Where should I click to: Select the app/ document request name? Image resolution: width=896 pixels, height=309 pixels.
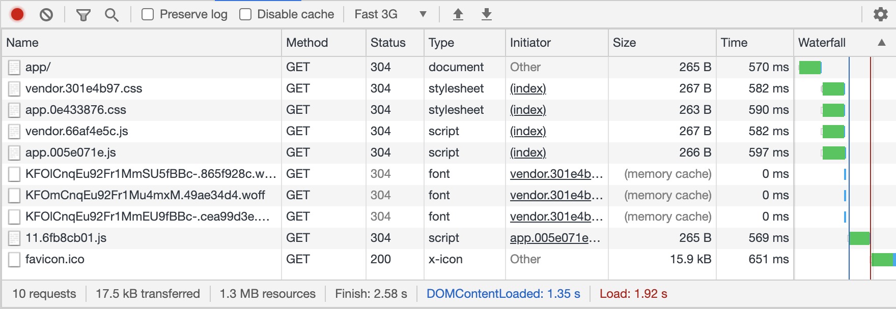38,67
